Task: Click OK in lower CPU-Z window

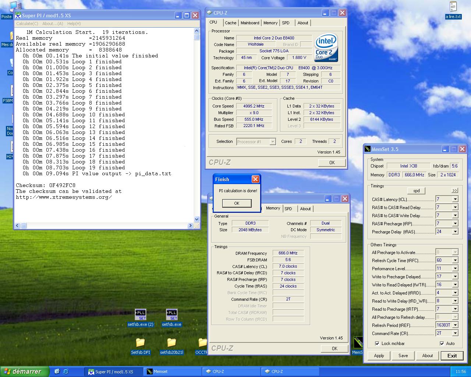Action: pyautogui.click(x=334, y=348)
